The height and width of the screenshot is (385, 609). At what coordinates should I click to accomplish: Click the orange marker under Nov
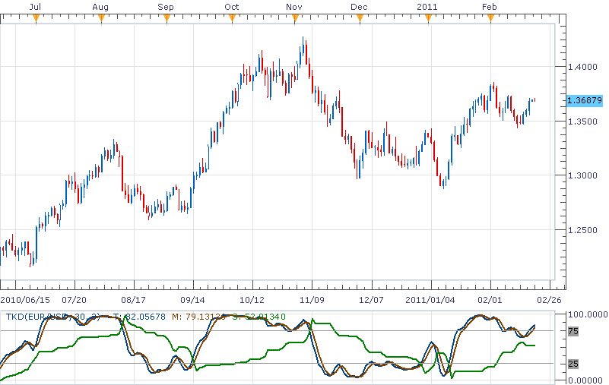pos(295,18)
